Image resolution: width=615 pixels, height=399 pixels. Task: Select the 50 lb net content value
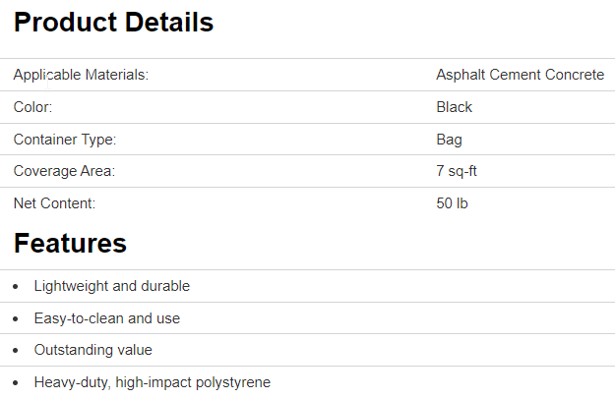452,203
